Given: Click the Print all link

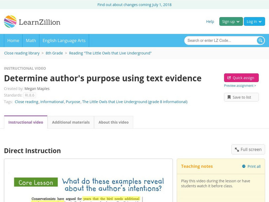Looking at the screenshot, I should click(x=251, y=166).
